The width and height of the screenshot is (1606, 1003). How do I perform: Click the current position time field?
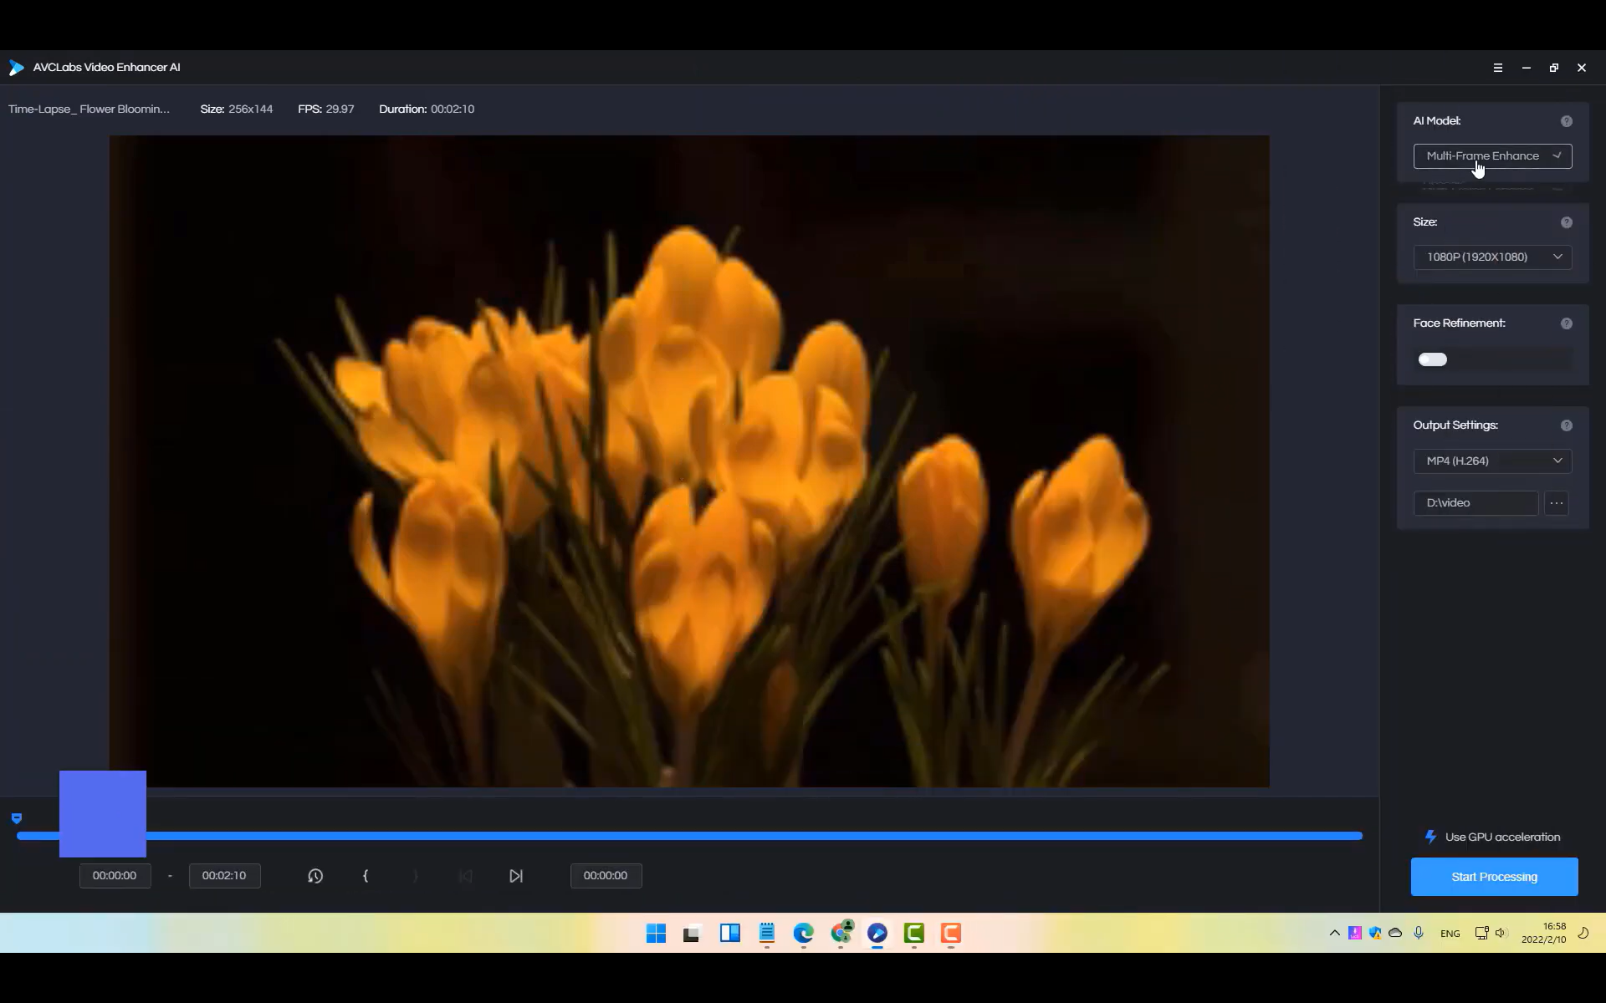(x=606, y=876)
